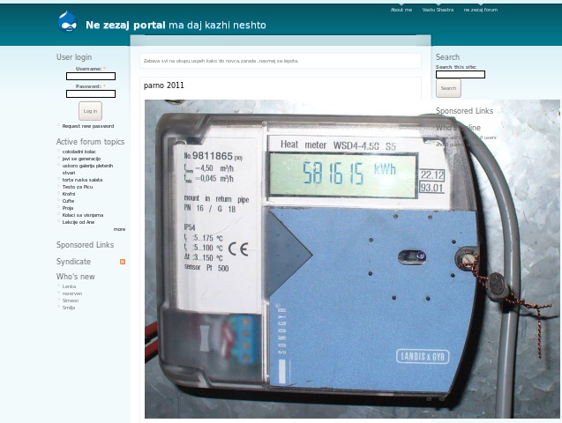
Task: Click the Ne zezaj portal site title
Action: pyautogui.click(x=125, y=25)
